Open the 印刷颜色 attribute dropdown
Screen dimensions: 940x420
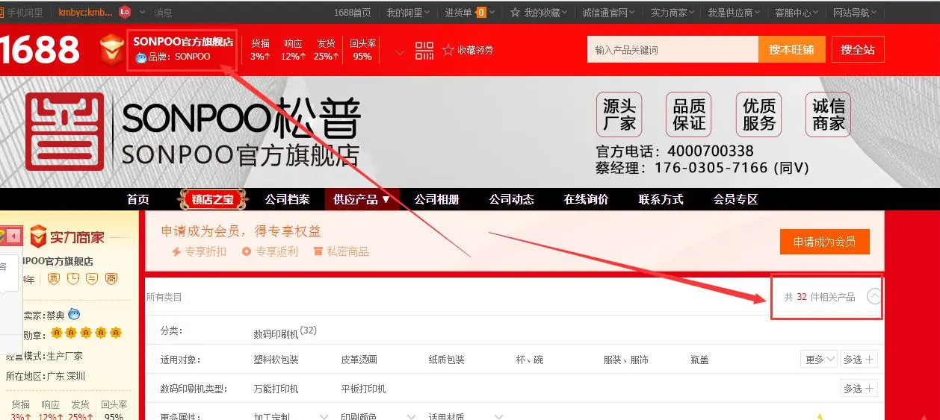click(378, 417)
